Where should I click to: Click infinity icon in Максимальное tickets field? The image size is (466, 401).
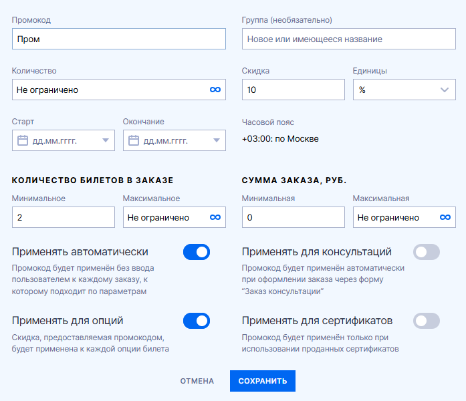pos(215,217)
